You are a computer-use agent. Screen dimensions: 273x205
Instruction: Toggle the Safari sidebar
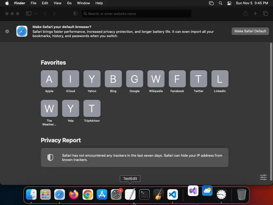(29, 14)
